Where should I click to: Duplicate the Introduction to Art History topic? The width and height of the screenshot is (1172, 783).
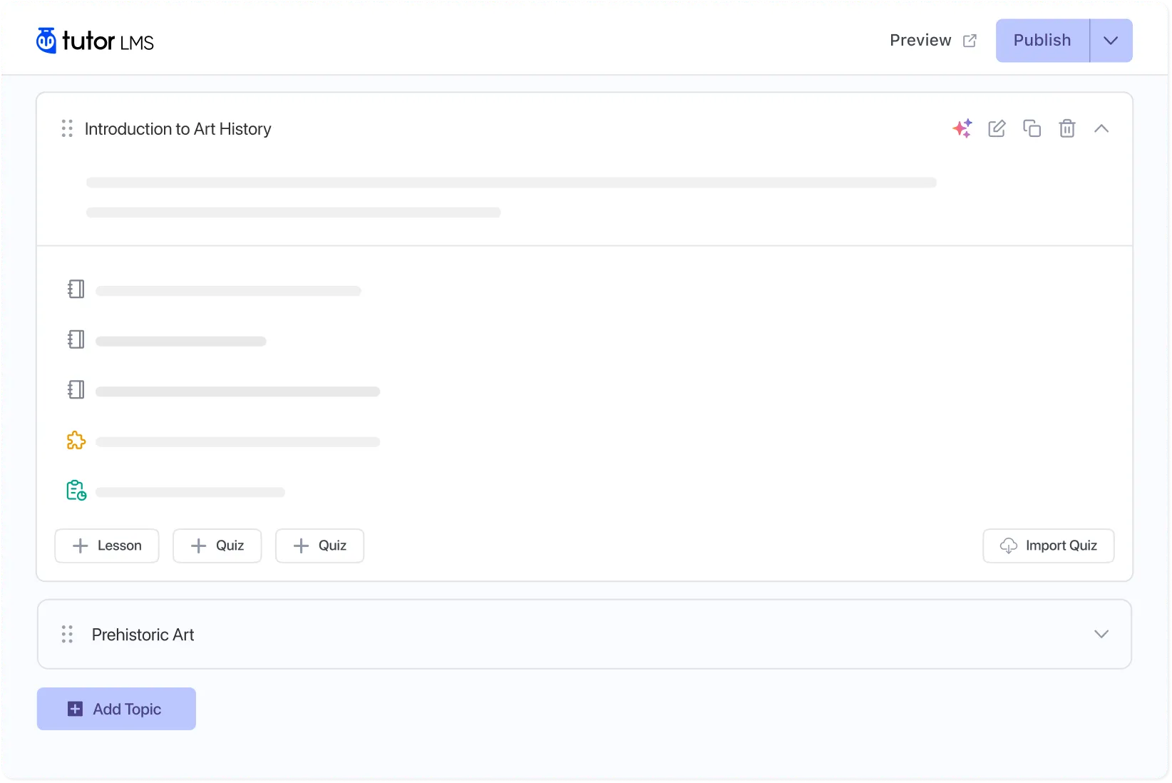point(1032,128)
